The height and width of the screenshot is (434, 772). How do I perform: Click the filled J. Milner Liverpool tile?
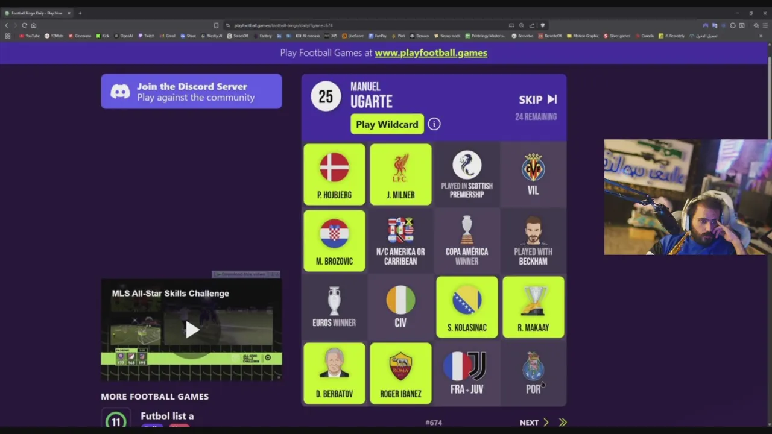click(400, 175)
